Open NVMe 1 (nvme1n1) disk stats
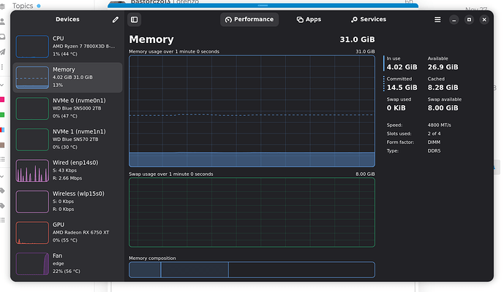Screen dimensions: 504x292 67,139
